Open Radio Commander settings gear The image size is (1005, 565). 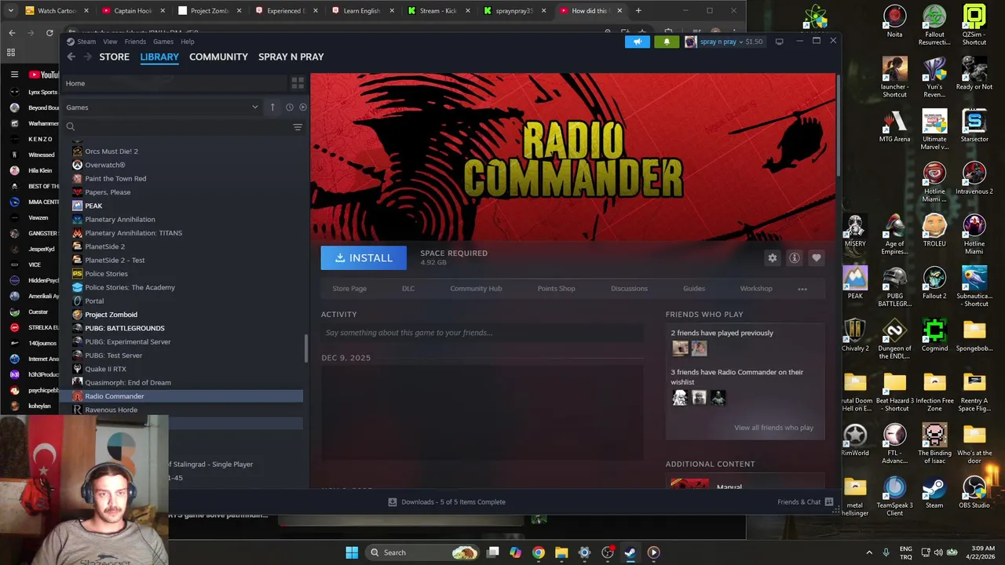coord(773,257)
